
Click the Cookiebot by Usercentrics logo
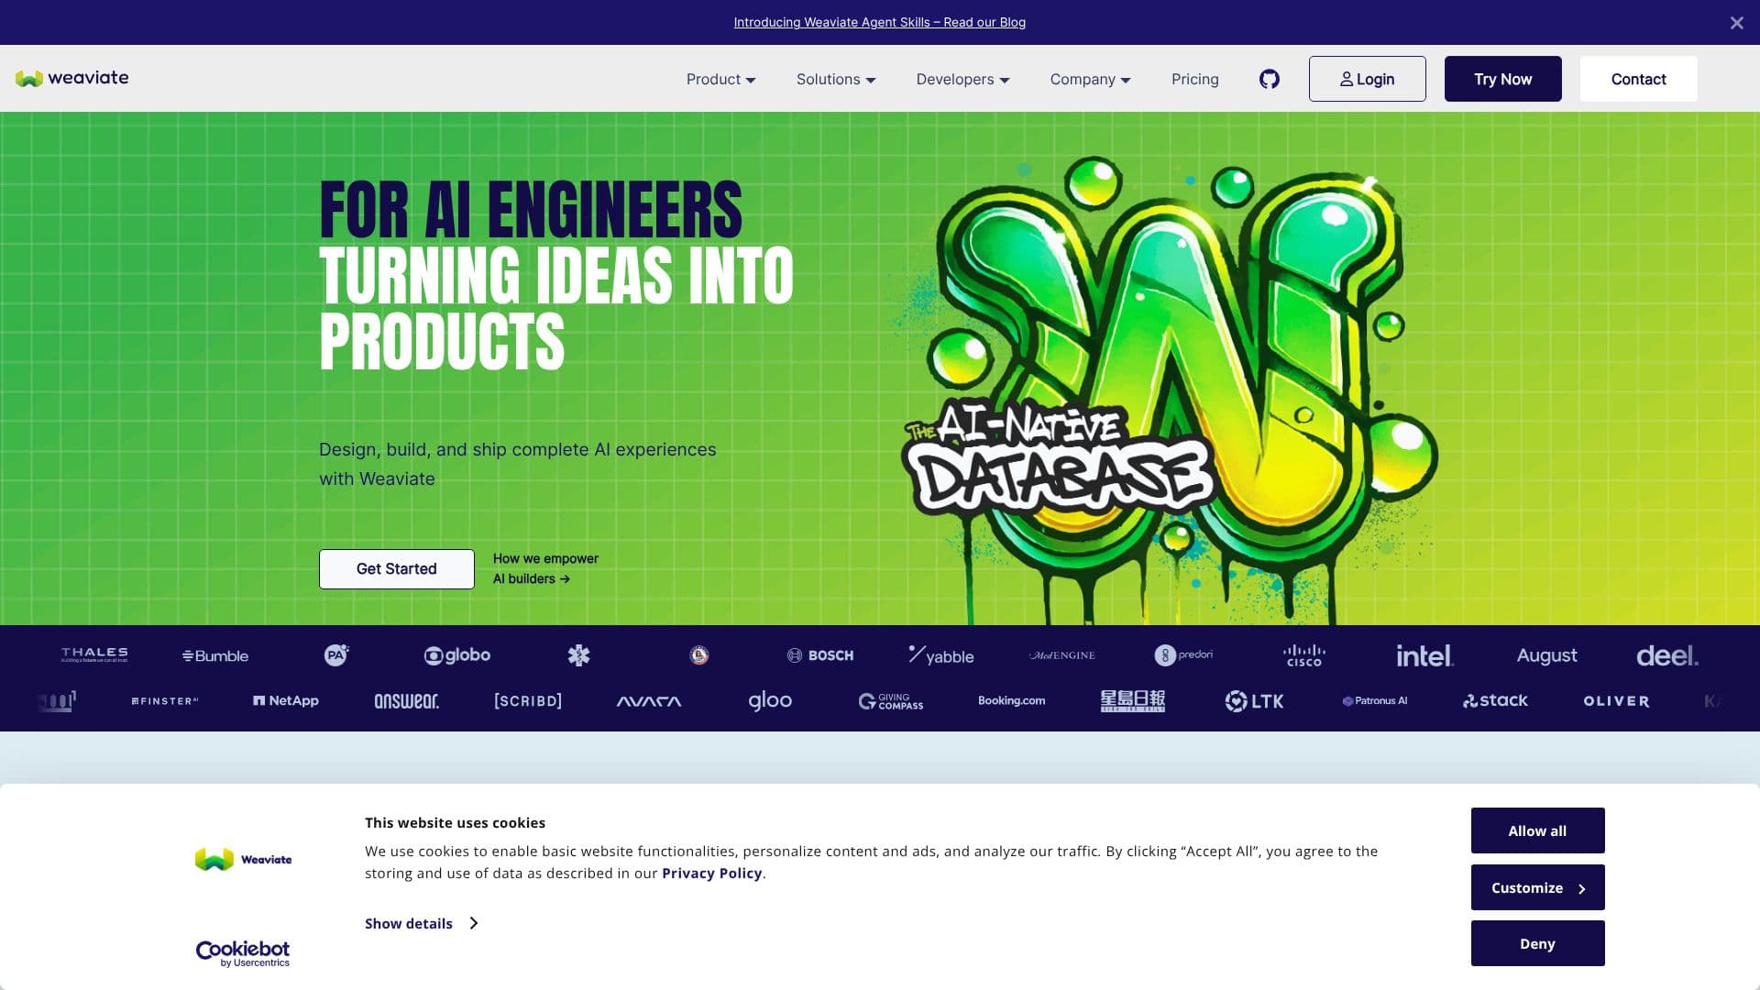[x=243, y=953]
